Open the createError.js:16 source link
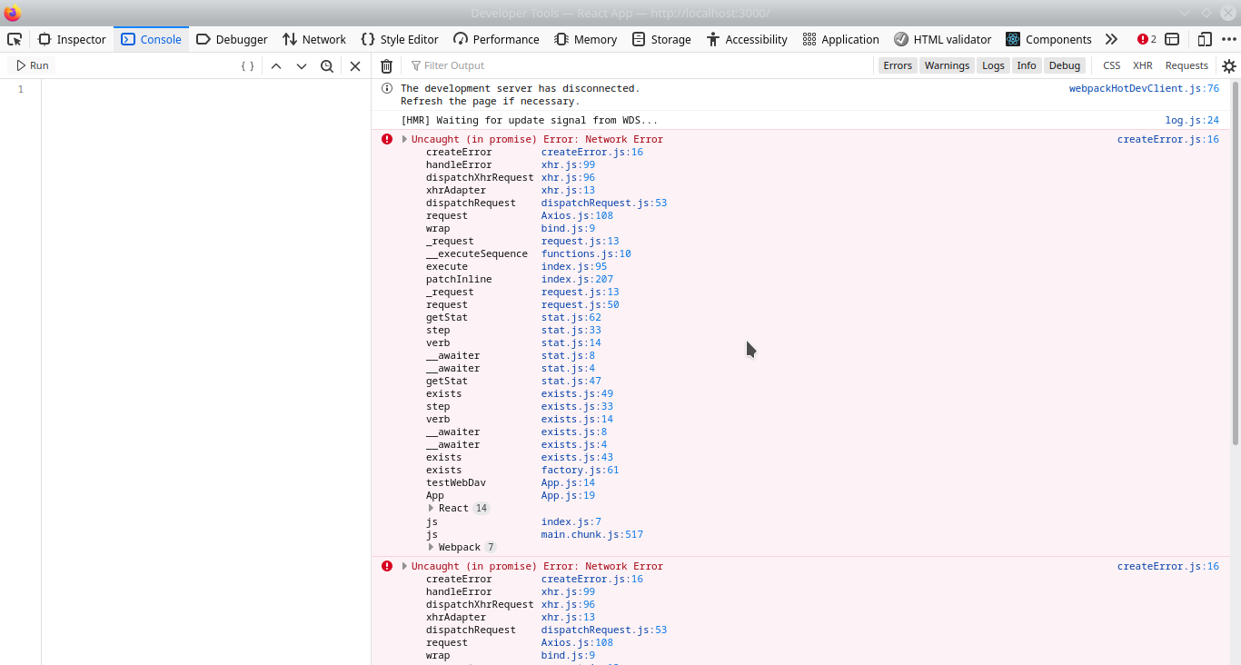This screenshot has width=1241, height=665. click(1168, 138)
